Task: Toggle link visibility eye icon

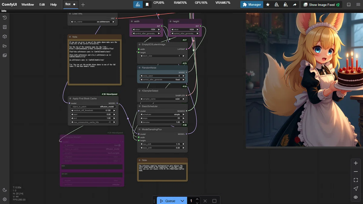Action: (x=356, y=197)
